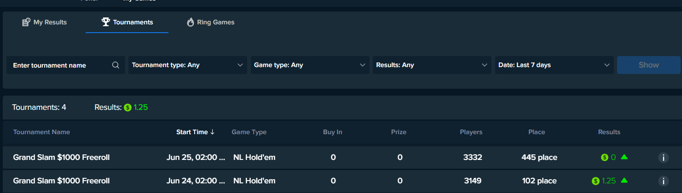Click green arrow in 445 place row
The height and width of the screenshot is (193, 682).
point(624,157)
